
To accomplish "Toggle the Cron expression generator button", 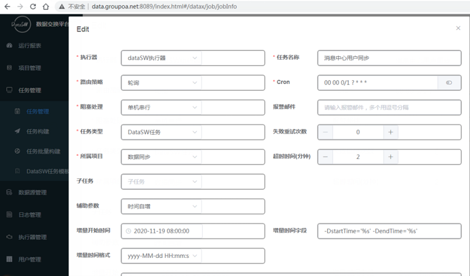I will 449,83.
